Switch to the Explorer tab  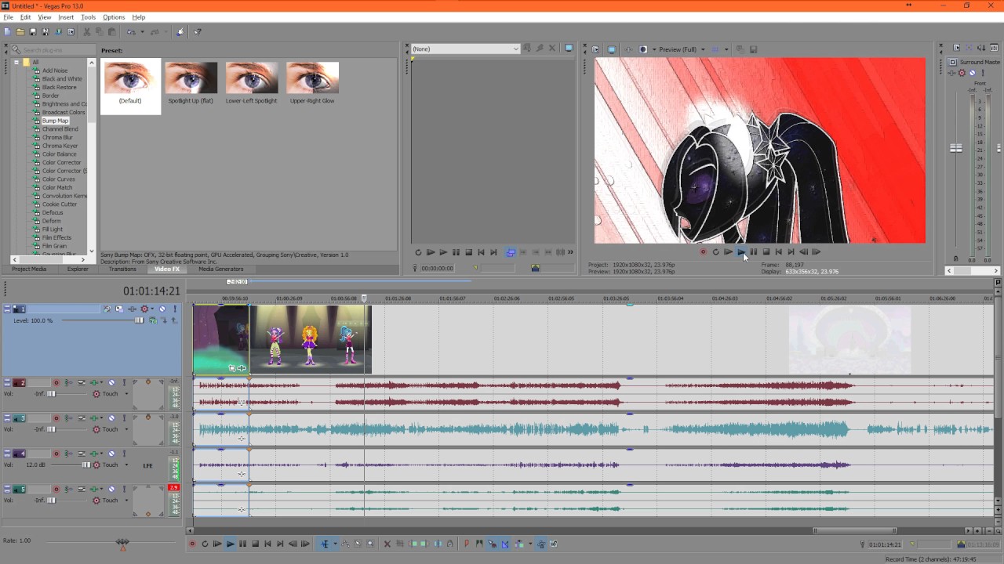click(78, 269)
